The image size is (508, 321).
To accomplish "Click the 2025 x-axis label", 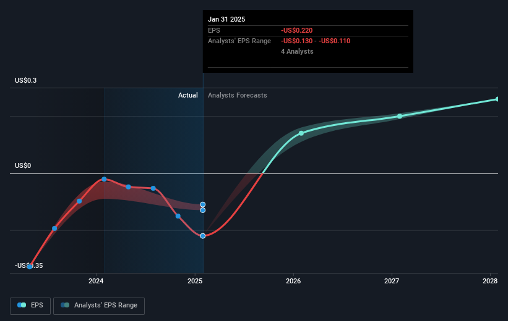I will [x=195, y=281].
